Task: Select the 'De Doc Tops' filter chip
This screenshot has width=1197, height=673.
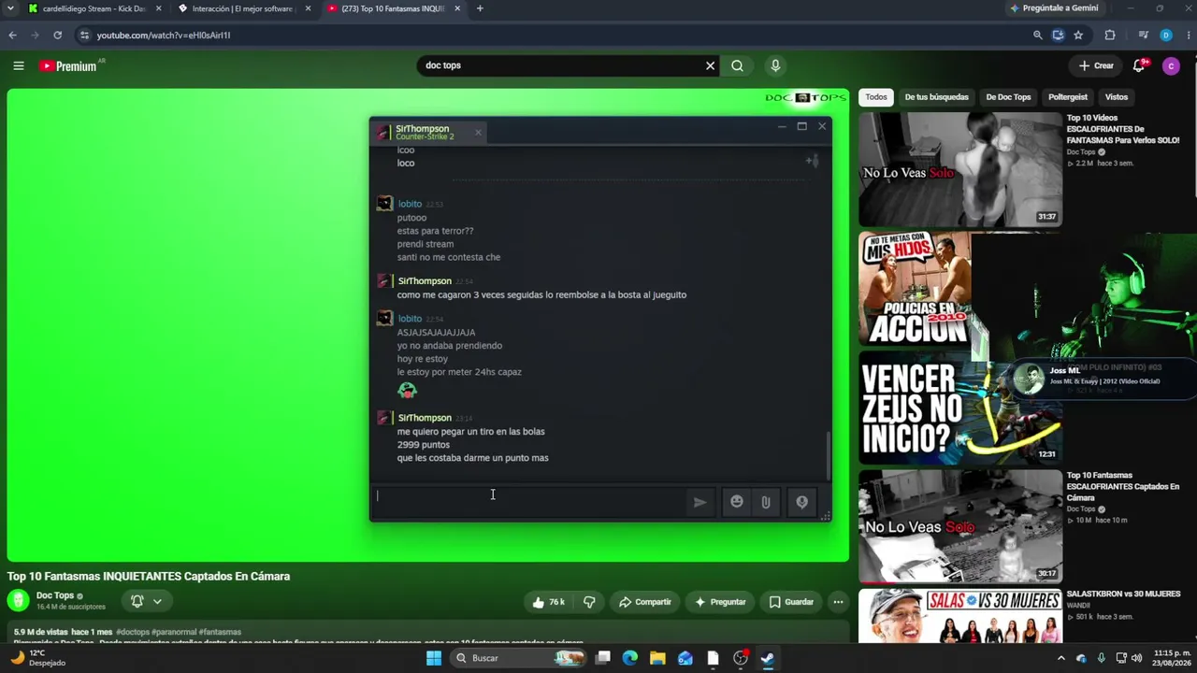Action: (1008, 97)
